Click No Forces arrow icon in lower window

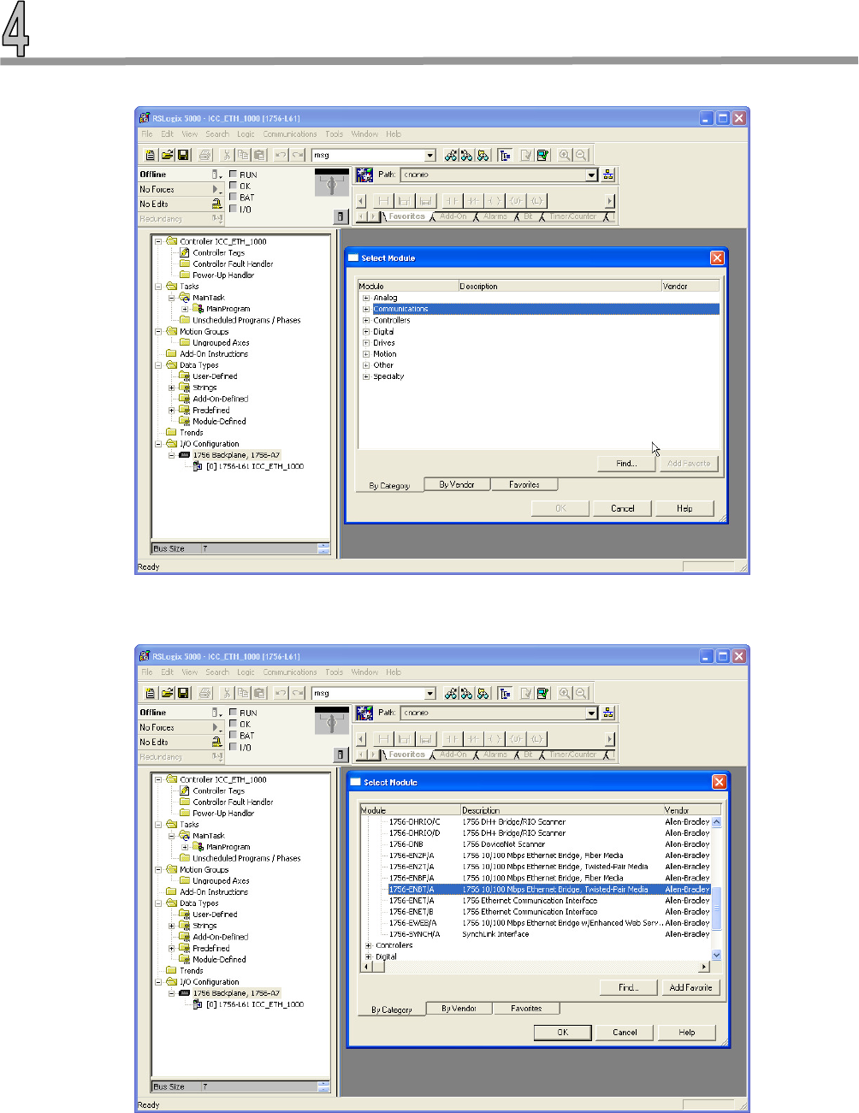[x=216, y=727]
